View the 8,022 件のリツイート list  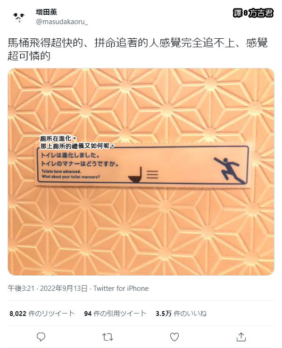(x=42, y=314)
